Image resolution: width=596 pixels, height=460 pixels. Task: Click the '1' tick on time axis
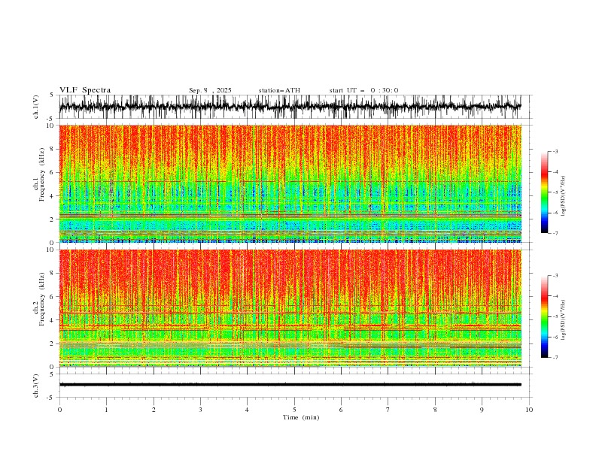[106, 410]
